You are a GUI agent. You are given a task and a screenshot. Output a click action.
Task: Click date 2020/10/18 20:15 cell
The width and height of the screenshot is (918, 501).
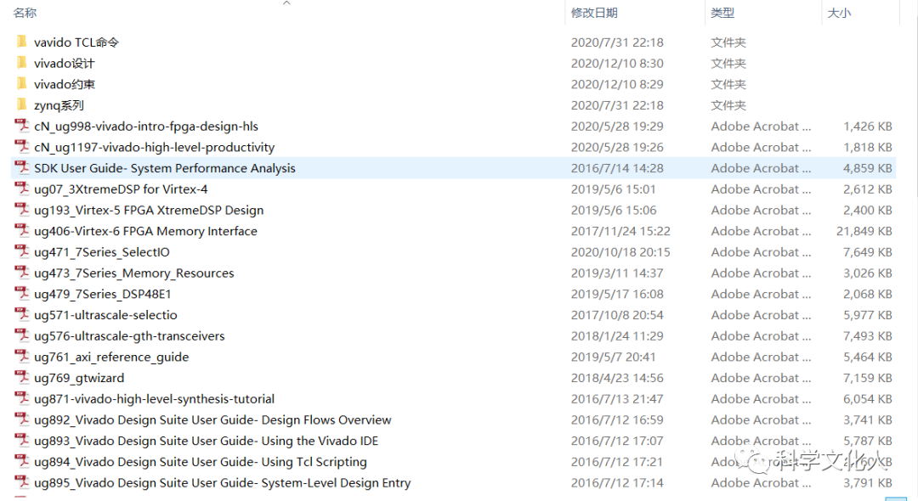point(620,252)
